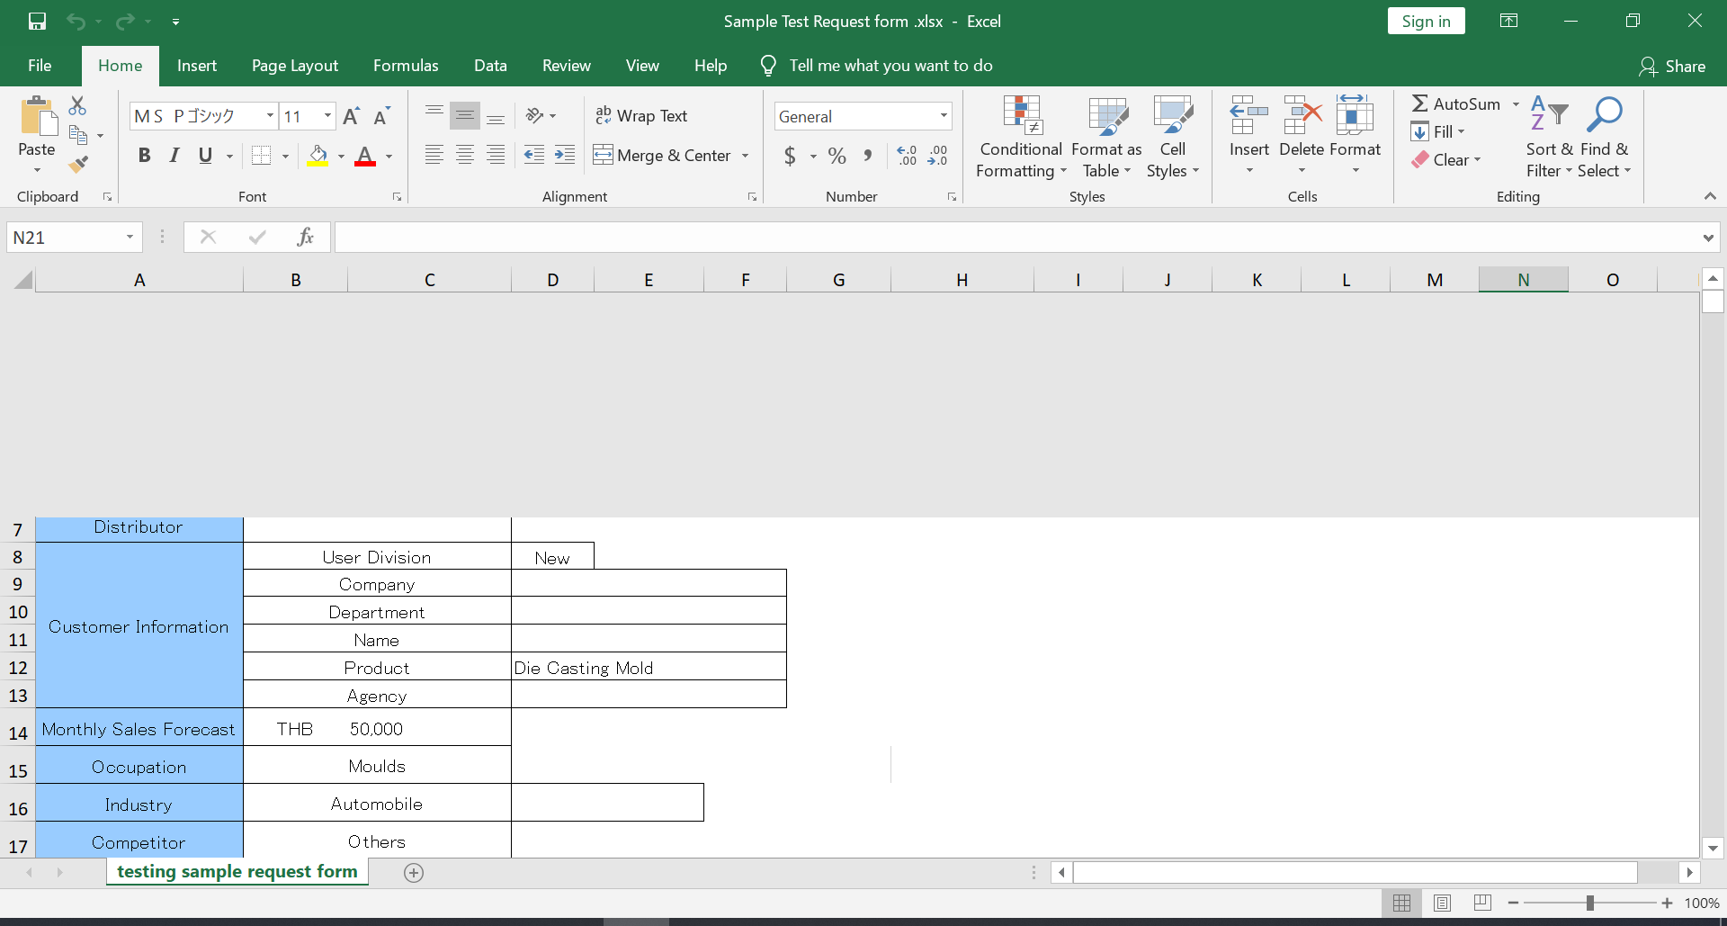Expand the font name dropdown
The image size is (1727, 926).
click(x=270, y=116)
